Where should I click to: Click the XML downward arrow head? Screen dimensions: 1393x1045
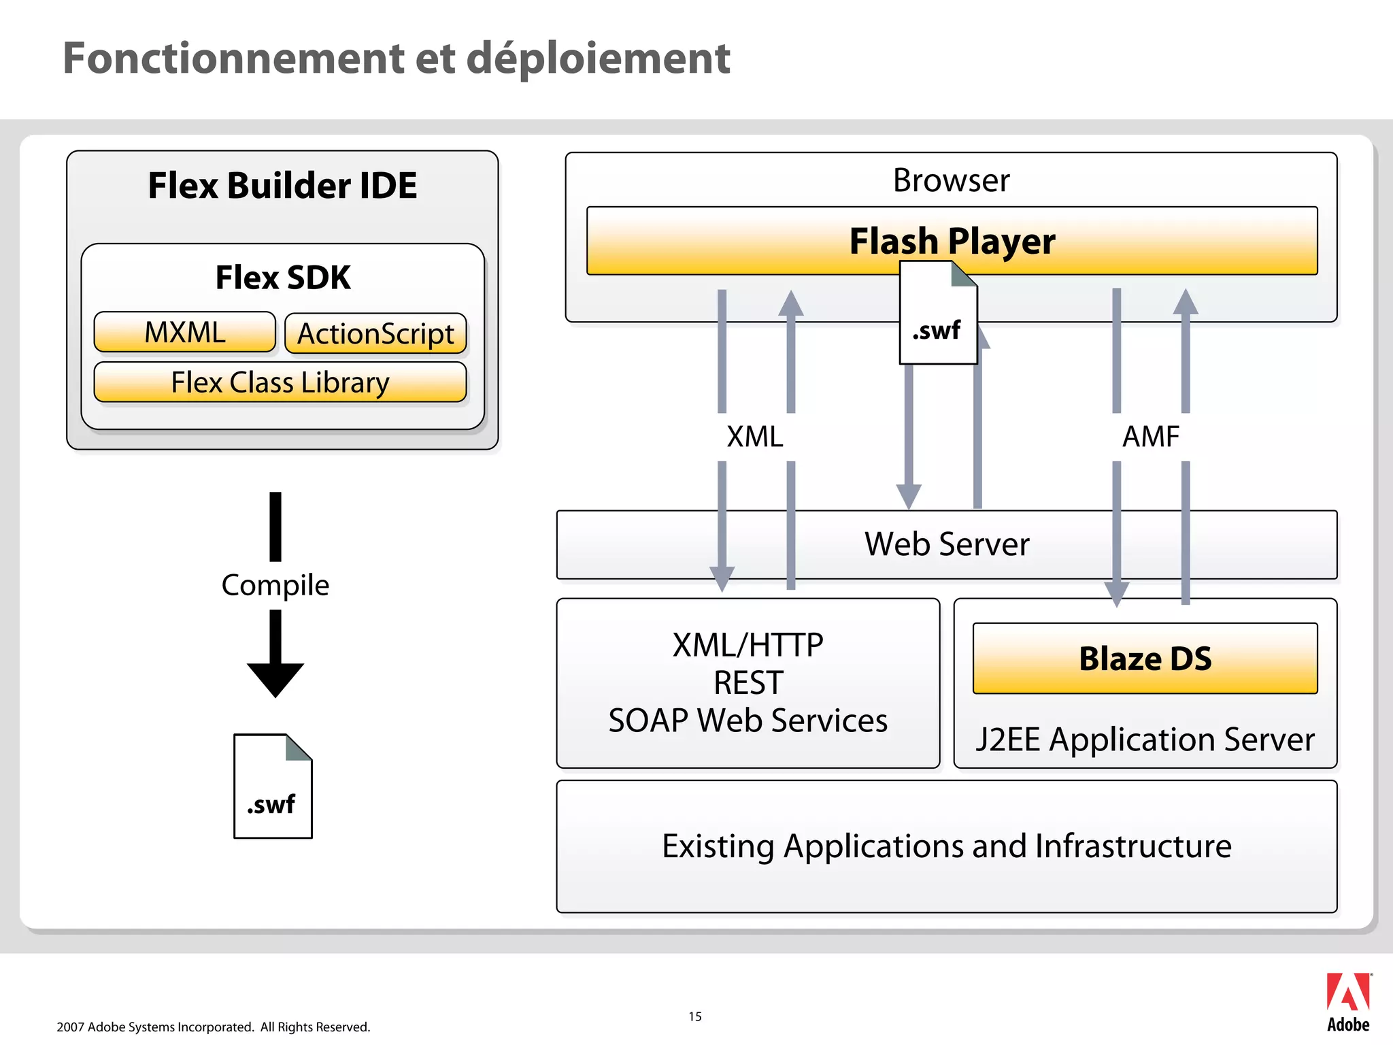coord(722,578)
